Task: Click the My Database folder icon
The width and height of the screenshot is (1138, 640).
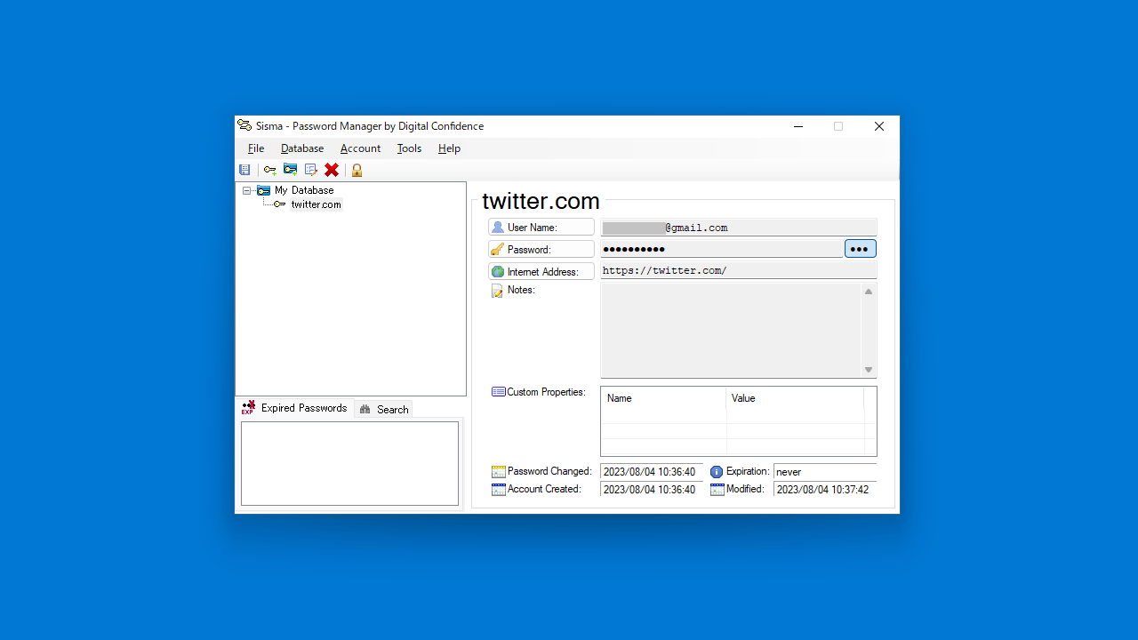Action: [x=263, y=190]
